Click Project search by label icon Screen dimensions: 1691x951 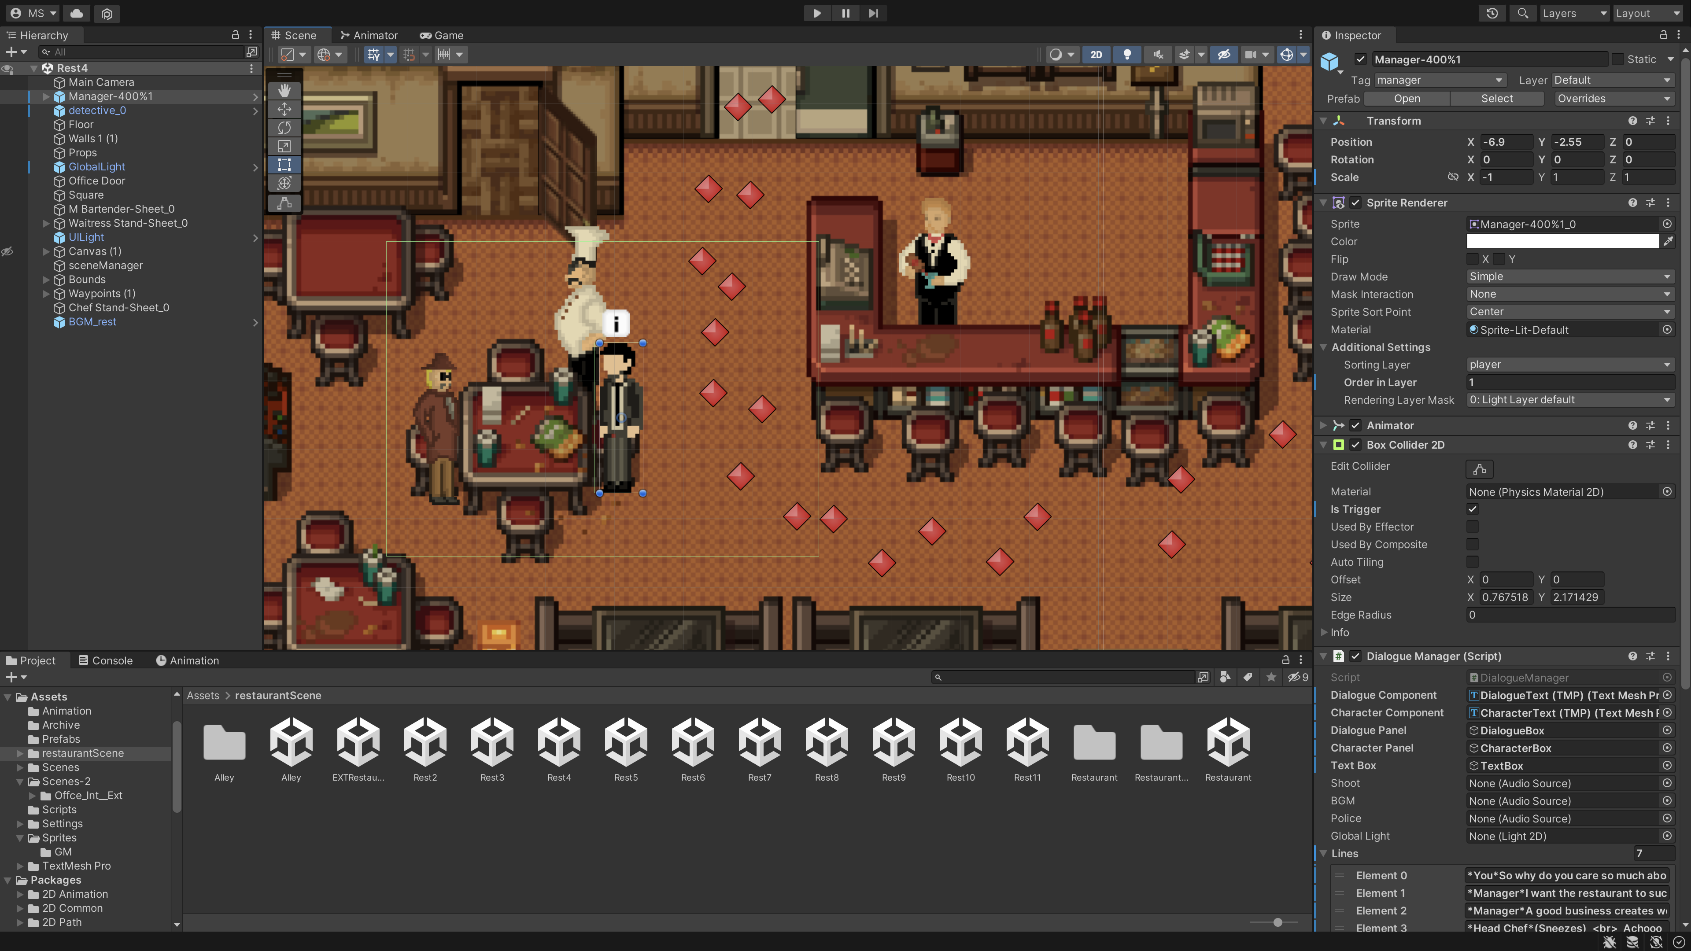coord(1248,677)
